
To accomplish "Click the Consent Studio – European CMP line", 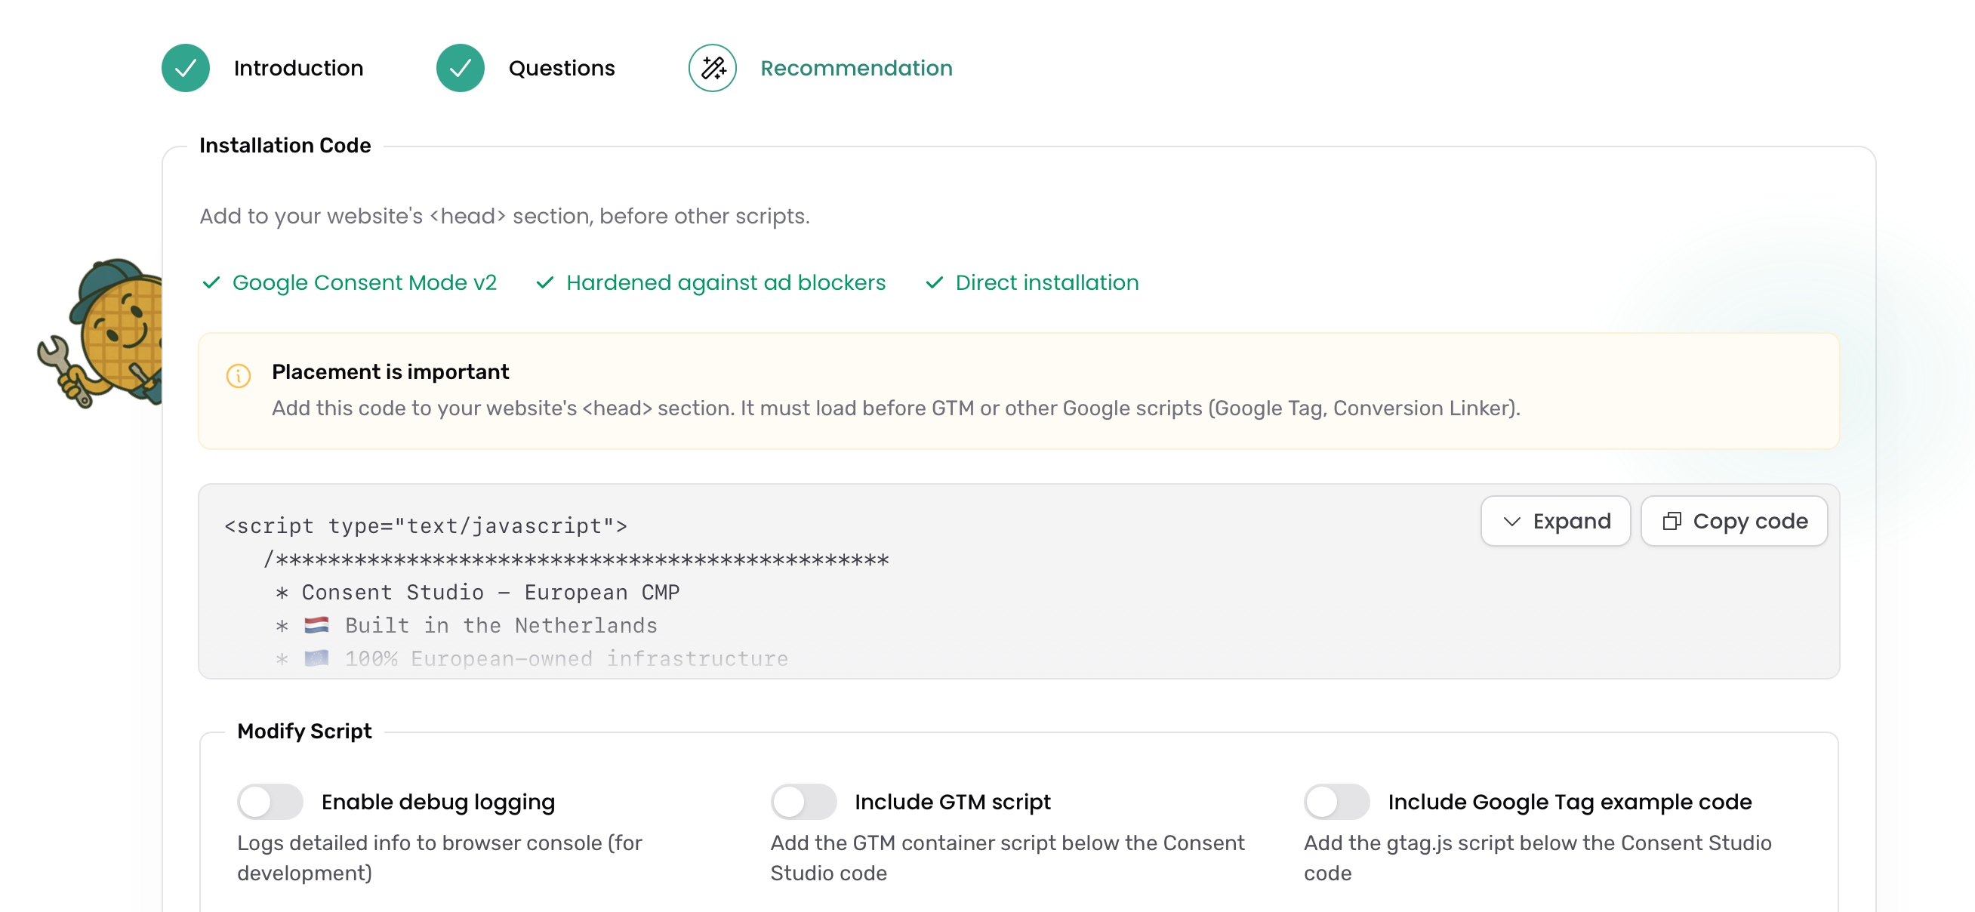I will click(477, 593).
